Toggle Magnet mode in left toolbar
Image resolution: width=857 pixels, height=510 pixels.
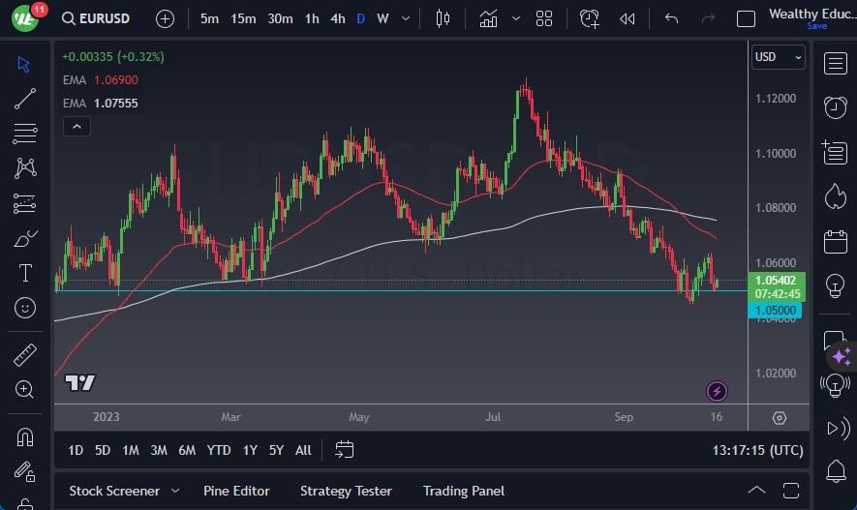25,436
